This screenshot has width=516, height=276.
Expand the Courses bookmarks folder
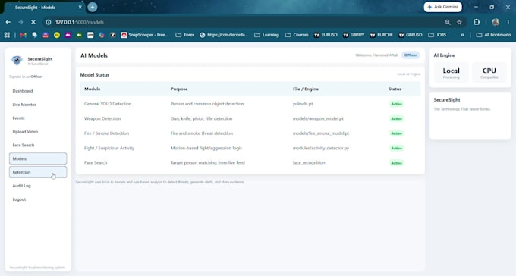click(x=297, y=35)
